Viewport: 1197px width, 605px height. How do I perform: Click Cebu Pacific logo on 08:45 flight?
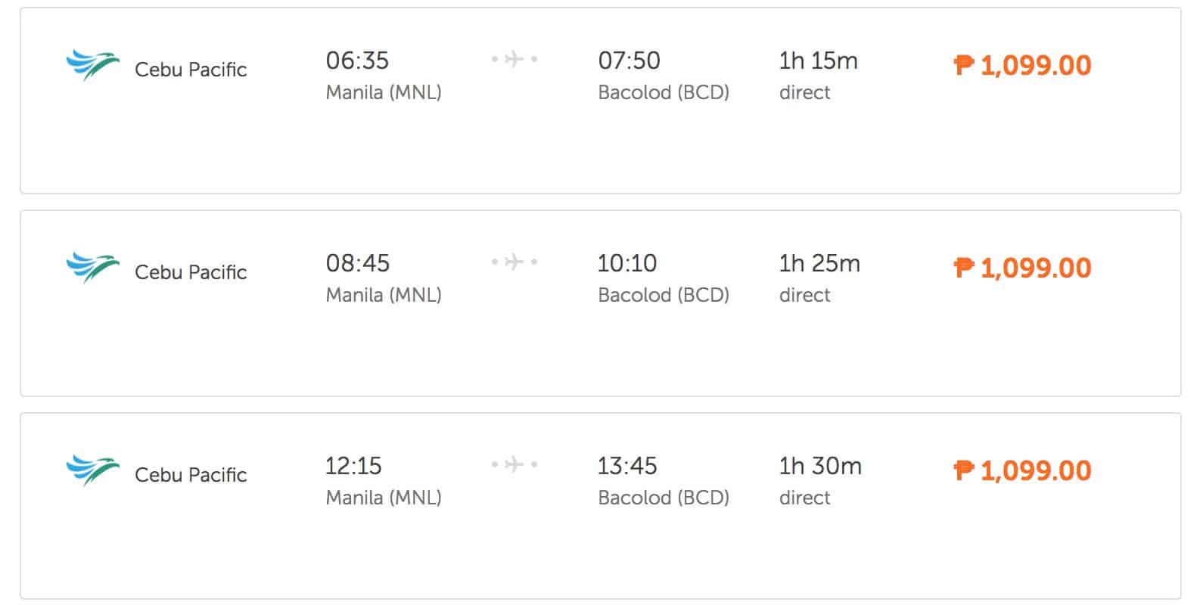(x=92, y=268)
